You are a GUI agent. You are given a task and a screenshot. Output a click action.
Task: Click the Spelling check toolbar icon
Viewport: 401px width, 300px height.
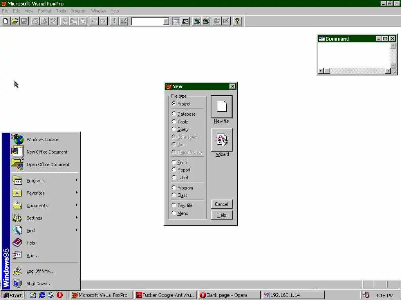pyautogui.click(x=53, y=21)
